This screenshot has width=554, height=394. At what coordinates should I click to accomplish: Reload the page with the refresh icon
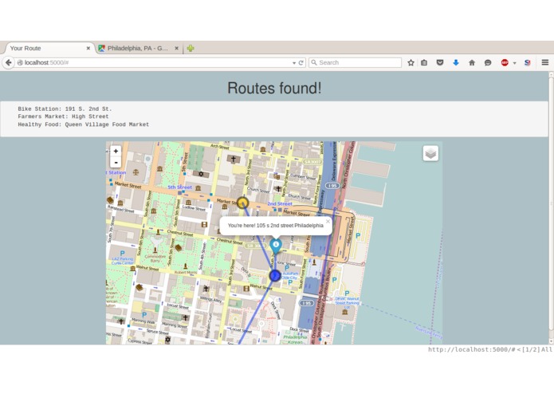point(301,62)
